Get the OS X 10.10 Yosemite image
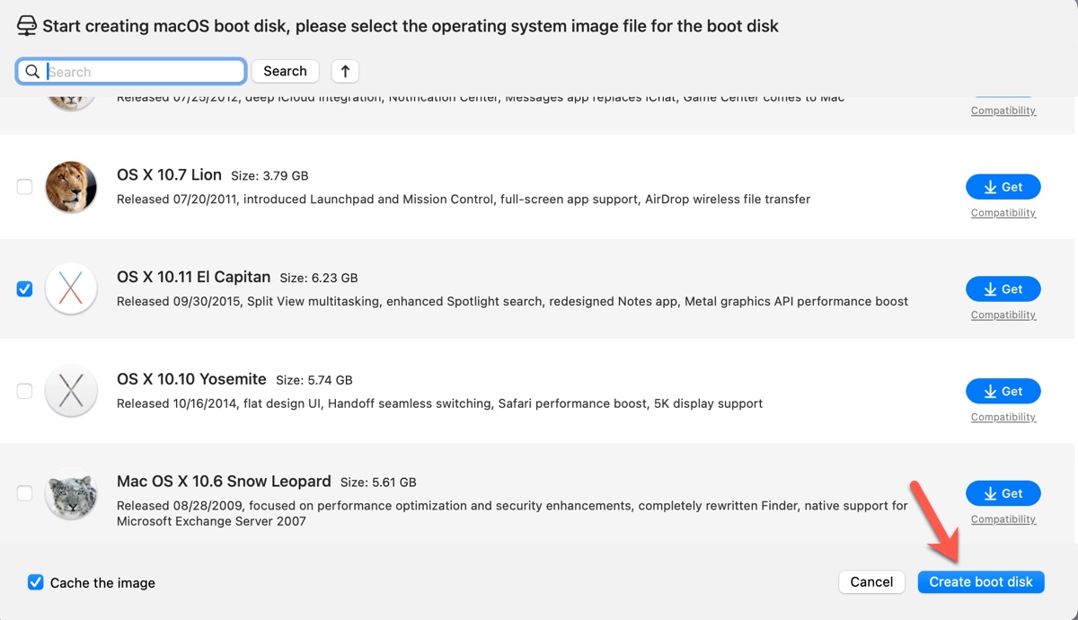The image size is (1078, 620). point(1003,391)
